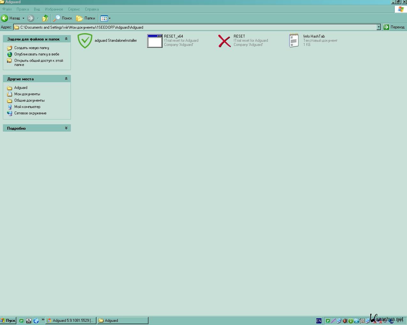Expand the Подробно details panel
407x325 pixels.
pyautogui.click(x=66, y=128)
